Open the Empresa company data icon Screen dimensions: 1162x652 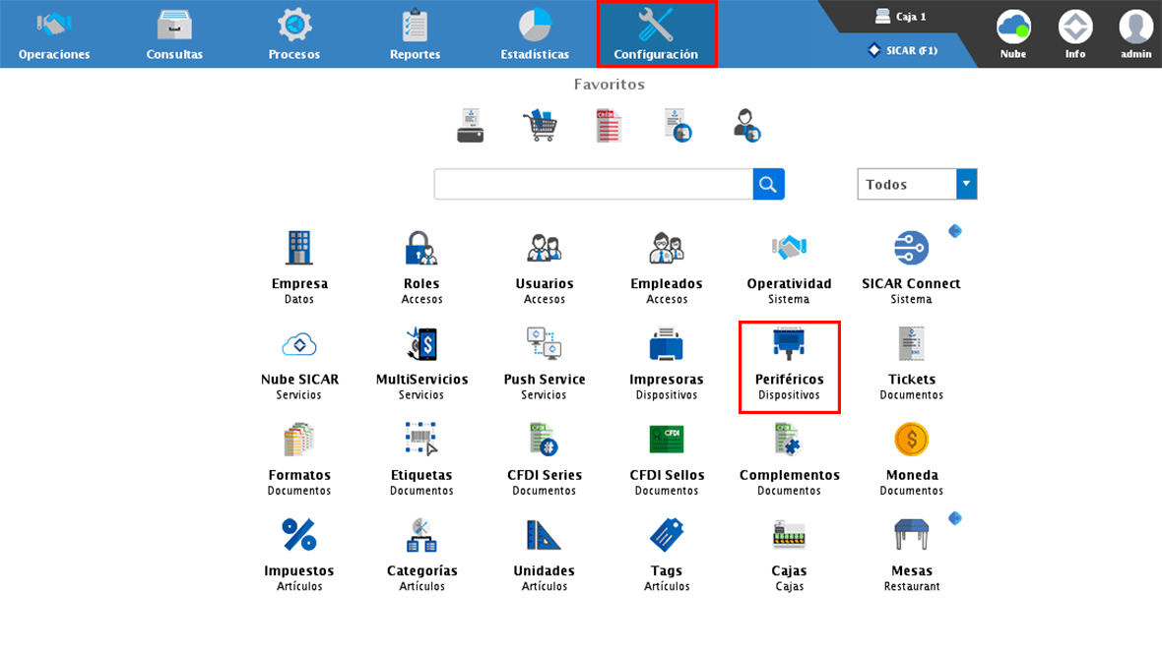[x=299, y=250]
